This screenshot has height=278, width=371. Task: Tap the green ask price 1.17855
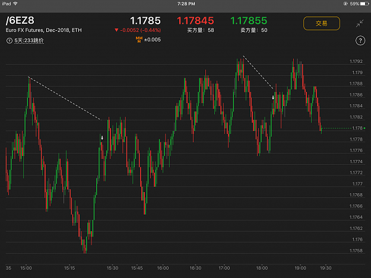[249, 21]
